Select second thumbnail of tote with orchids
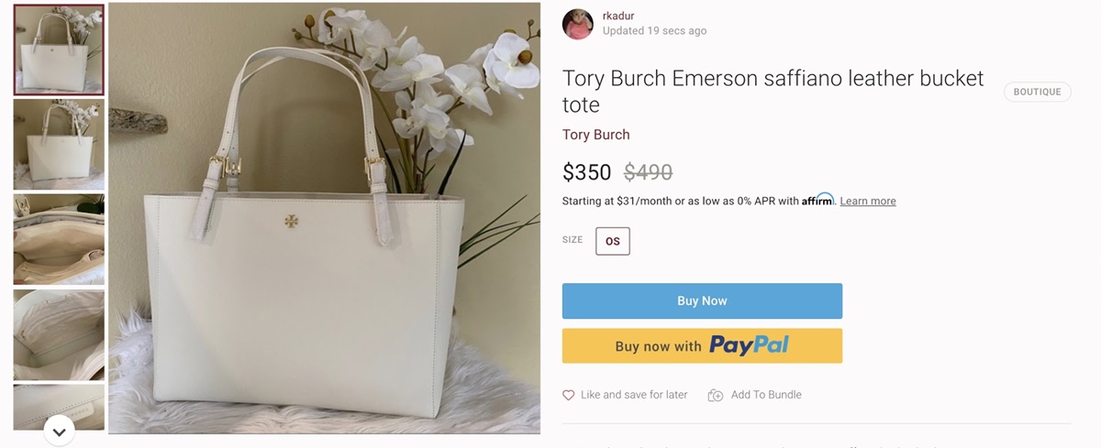 59,145
